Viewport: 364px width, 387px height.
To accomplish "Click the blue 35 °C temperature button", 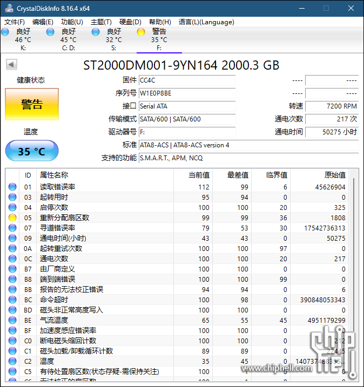I will click(x=32, y=151).
